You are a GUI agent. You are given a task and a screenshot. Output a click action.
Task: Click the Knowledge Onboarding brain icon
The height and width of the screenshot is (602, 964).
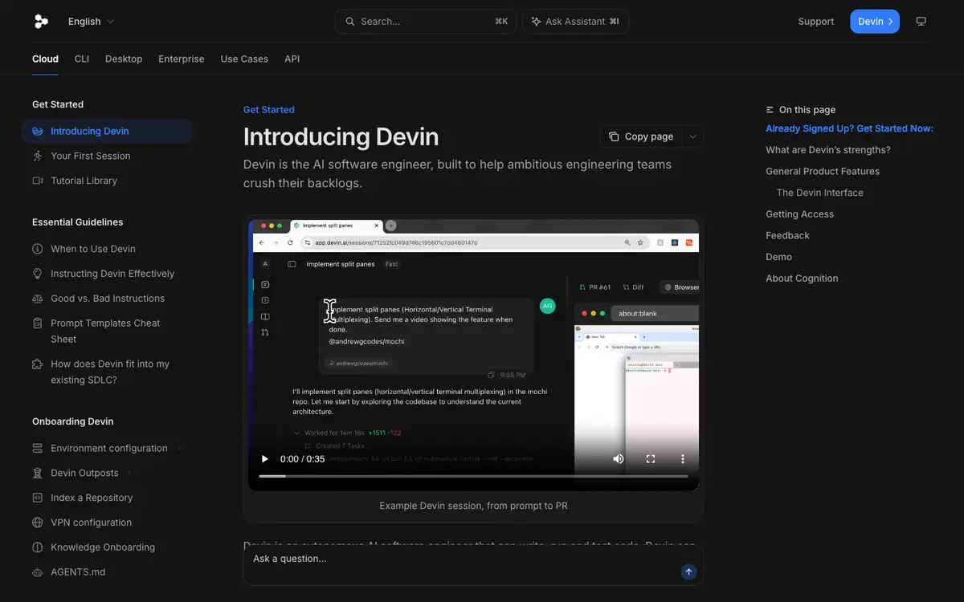tap(38, 547)
